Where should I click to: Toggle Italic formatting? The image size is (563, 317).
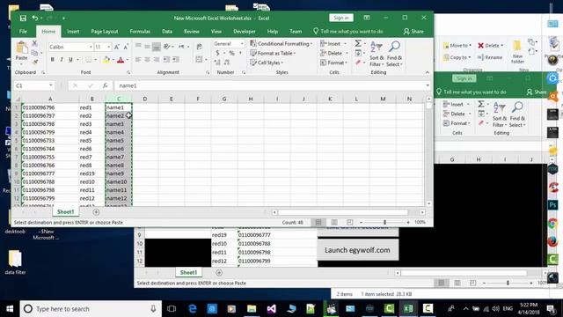coord(62,60)
